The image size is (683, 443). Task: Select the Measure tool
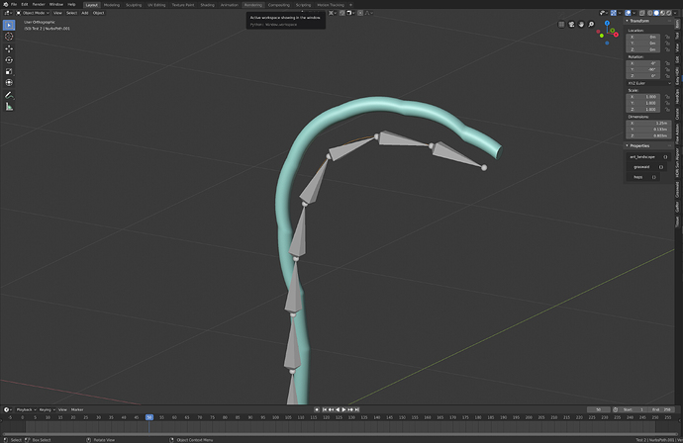pos(9,107)
